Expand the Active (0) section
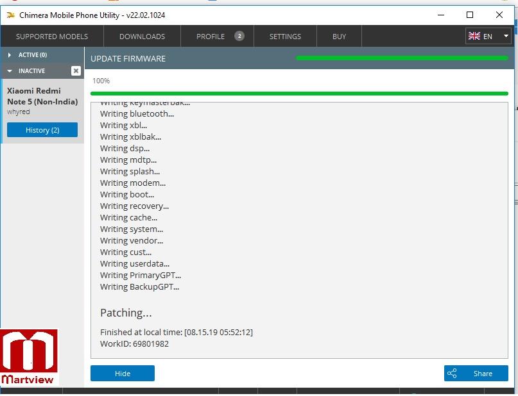The image size is (518, 396). pos(42,55)
